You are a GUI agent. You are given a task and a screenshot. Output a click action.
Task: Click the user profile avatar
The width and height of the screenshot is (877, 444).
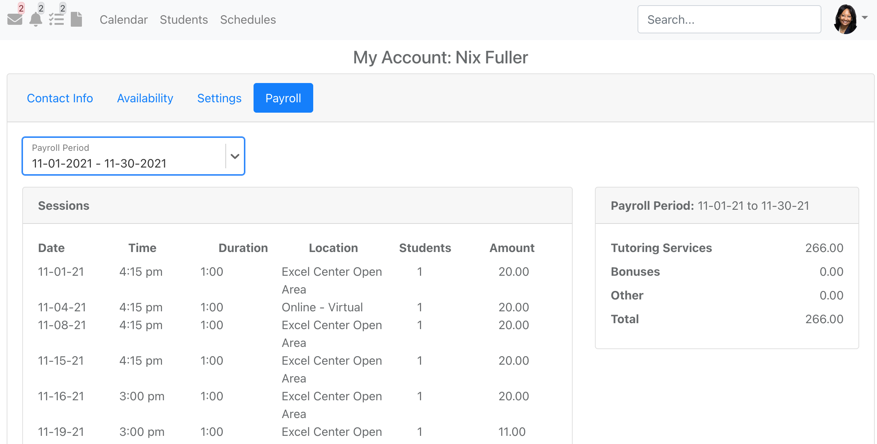pos(845,19)
